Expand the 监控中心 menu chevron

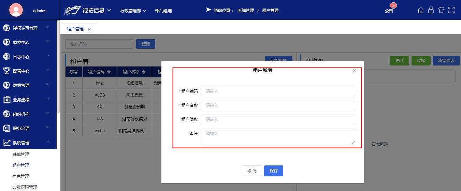pyautogui.click(x=48, y=41)
